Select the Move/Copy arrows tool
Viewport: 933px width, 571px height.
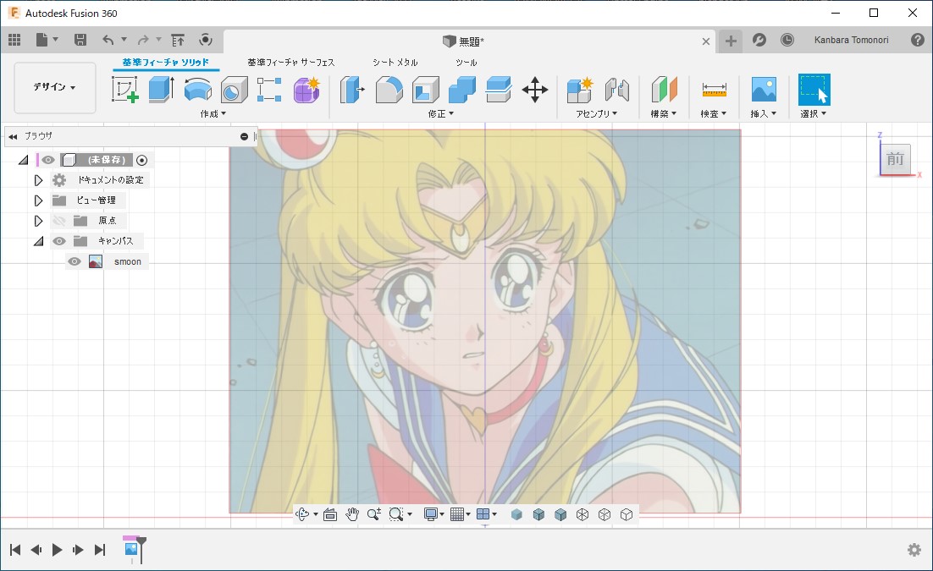click(x=535, y=90)
